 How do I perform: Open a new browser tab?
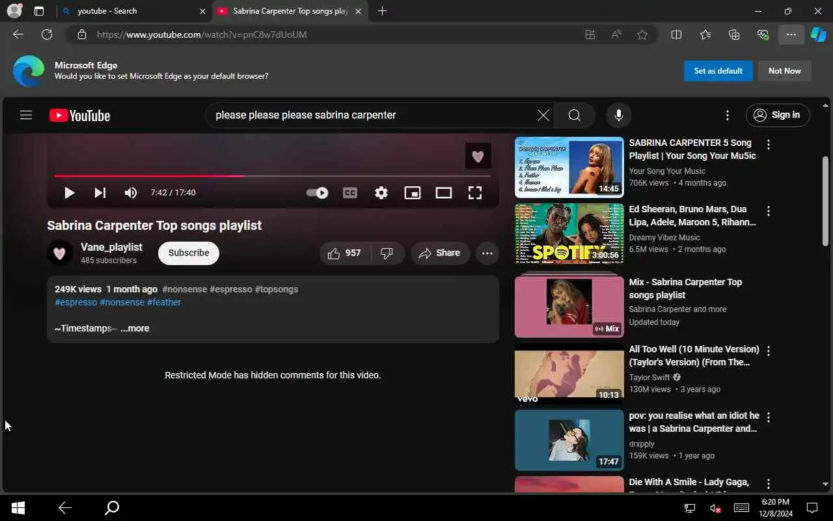click(x=382, y=11)
